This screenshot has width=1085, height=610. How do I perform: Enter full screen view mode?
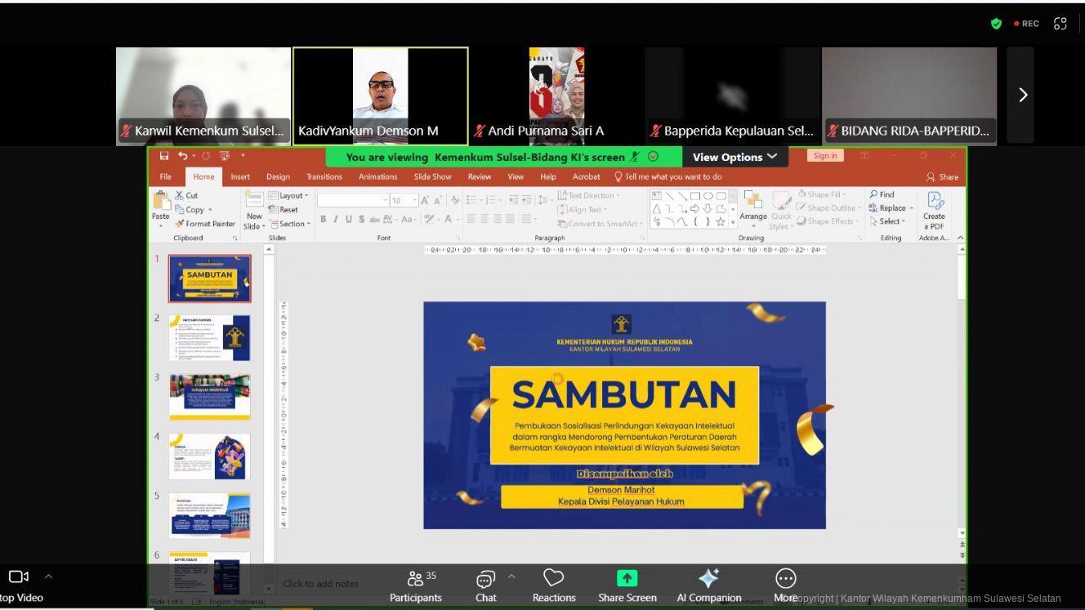tap(1060, 24)
